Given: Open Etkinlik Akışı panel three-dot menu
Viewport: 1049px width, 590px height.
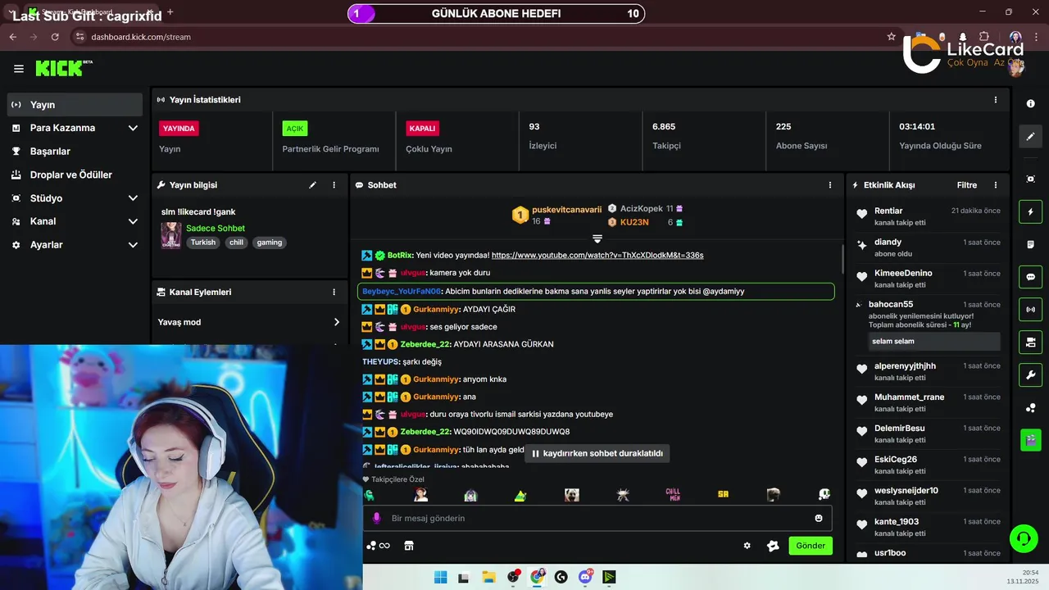Looking at the screenshot, I should point(996,185).
